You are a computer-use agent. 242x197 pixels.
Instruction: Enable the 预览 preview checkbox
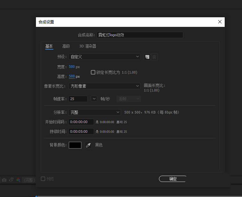click(x=43, y=179)
